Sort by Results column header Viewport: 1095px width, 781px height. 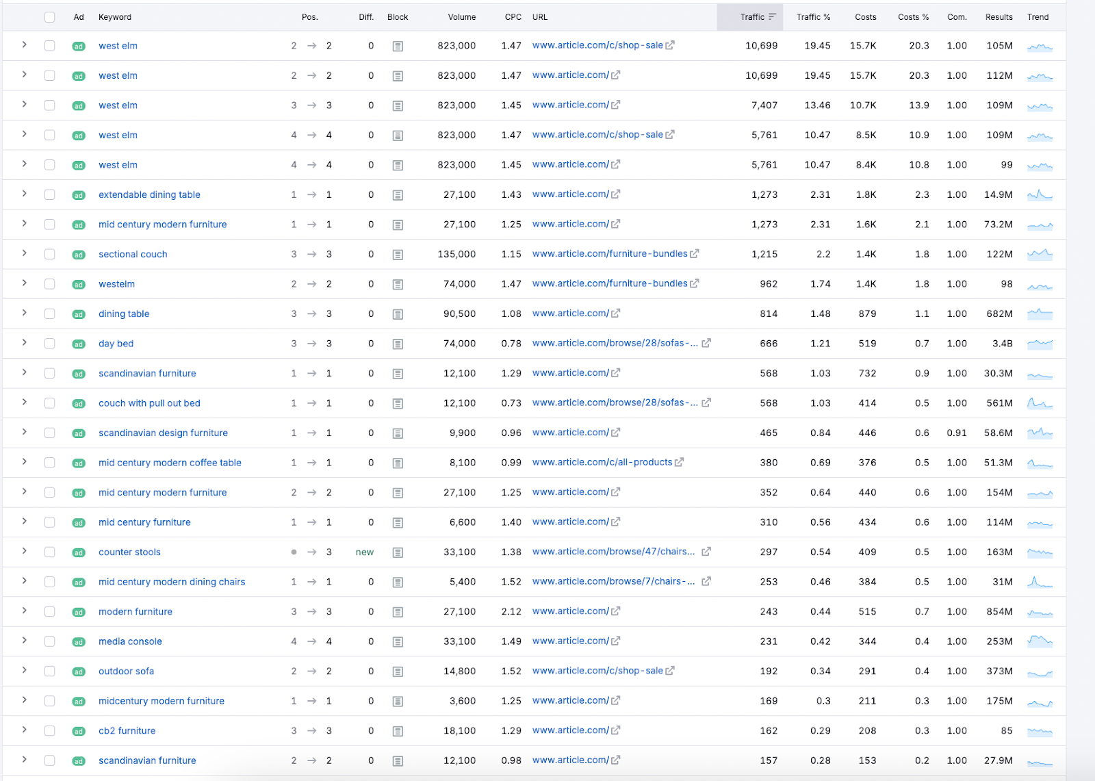(999, 17)
